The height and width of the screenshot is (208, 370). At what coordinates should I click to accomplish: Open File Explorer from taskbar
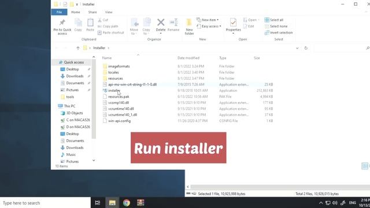[x=112, y=203]
